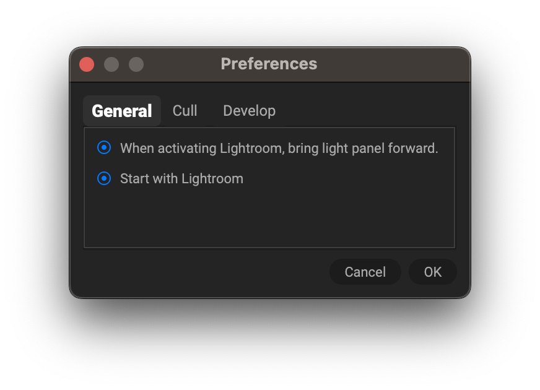Click the Preferences title text
This screenshot has width=540, height=390.
pyautogui.click(x=269, y=64)
